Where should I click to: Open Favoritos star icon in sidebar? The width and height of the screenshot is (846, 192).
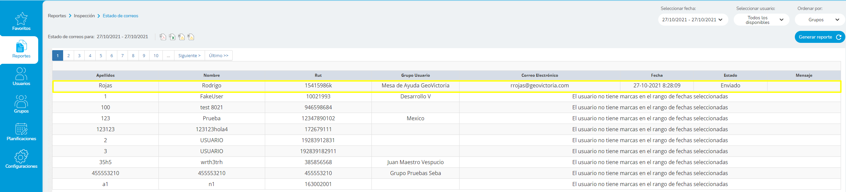click(x=21, y=19)
